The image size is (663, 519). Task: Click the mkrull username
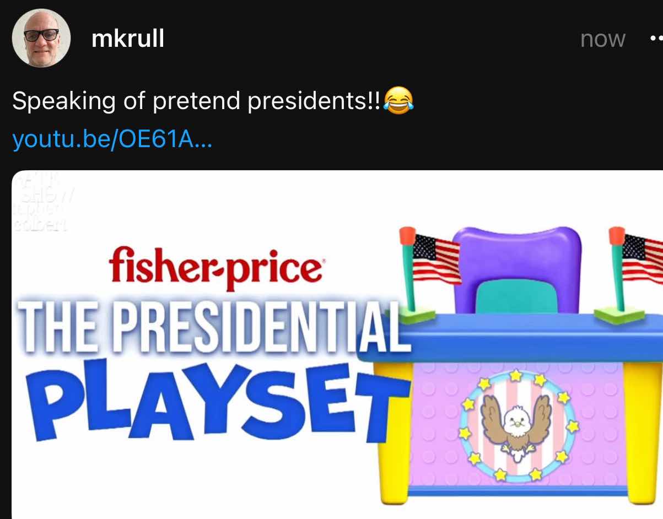(x=128, y=39)
